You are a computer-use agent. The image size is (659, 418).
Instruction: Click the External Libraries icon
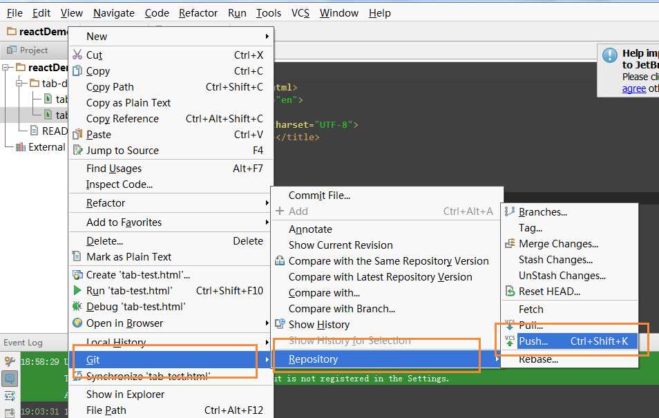click(x=21, y=146)
